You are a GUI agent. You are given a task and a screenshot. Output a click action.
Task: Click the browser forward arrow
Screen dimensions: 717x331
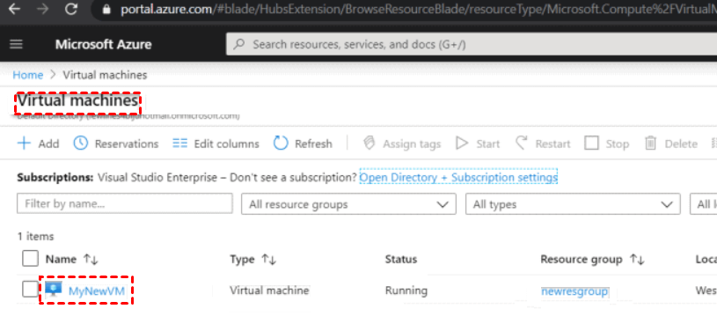point(43,9)
